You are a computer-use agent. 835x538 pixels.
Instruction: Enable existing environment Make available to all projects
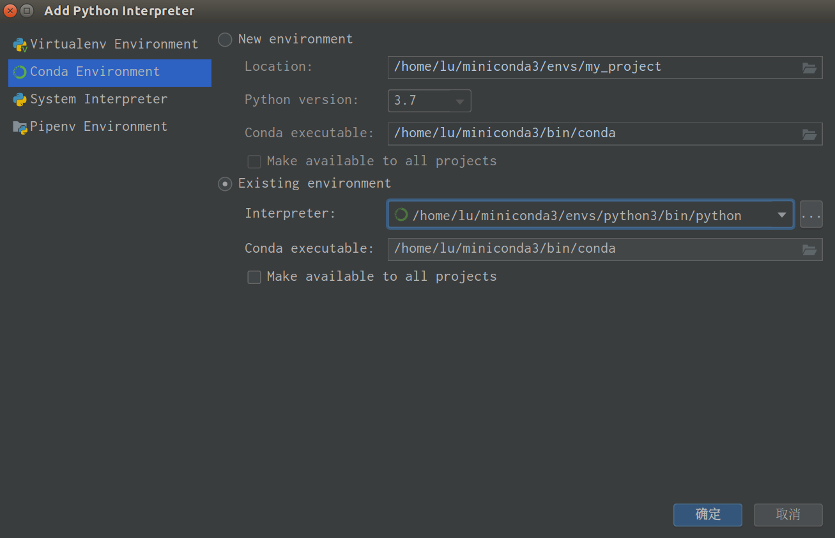[254, 277]
